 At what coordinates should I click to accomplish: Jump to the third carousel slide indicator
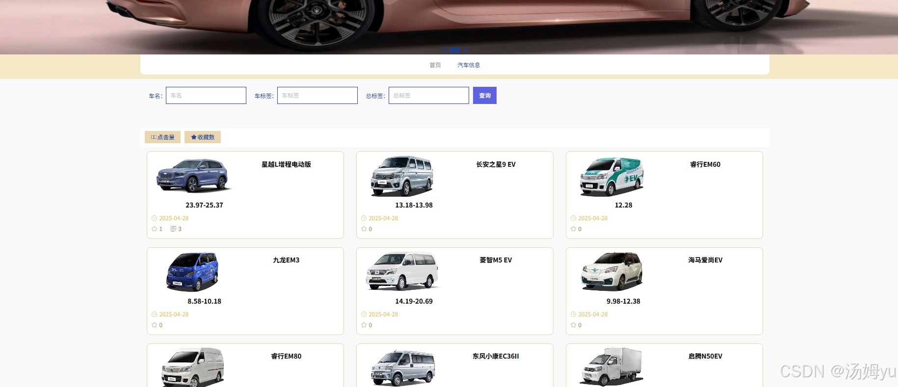click(466, 50)
